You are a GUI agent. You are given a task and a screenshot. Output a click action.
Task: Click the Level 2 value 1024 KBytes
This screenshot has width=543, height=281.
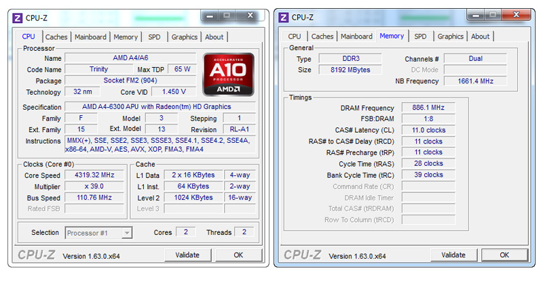[x=193, y=197]
